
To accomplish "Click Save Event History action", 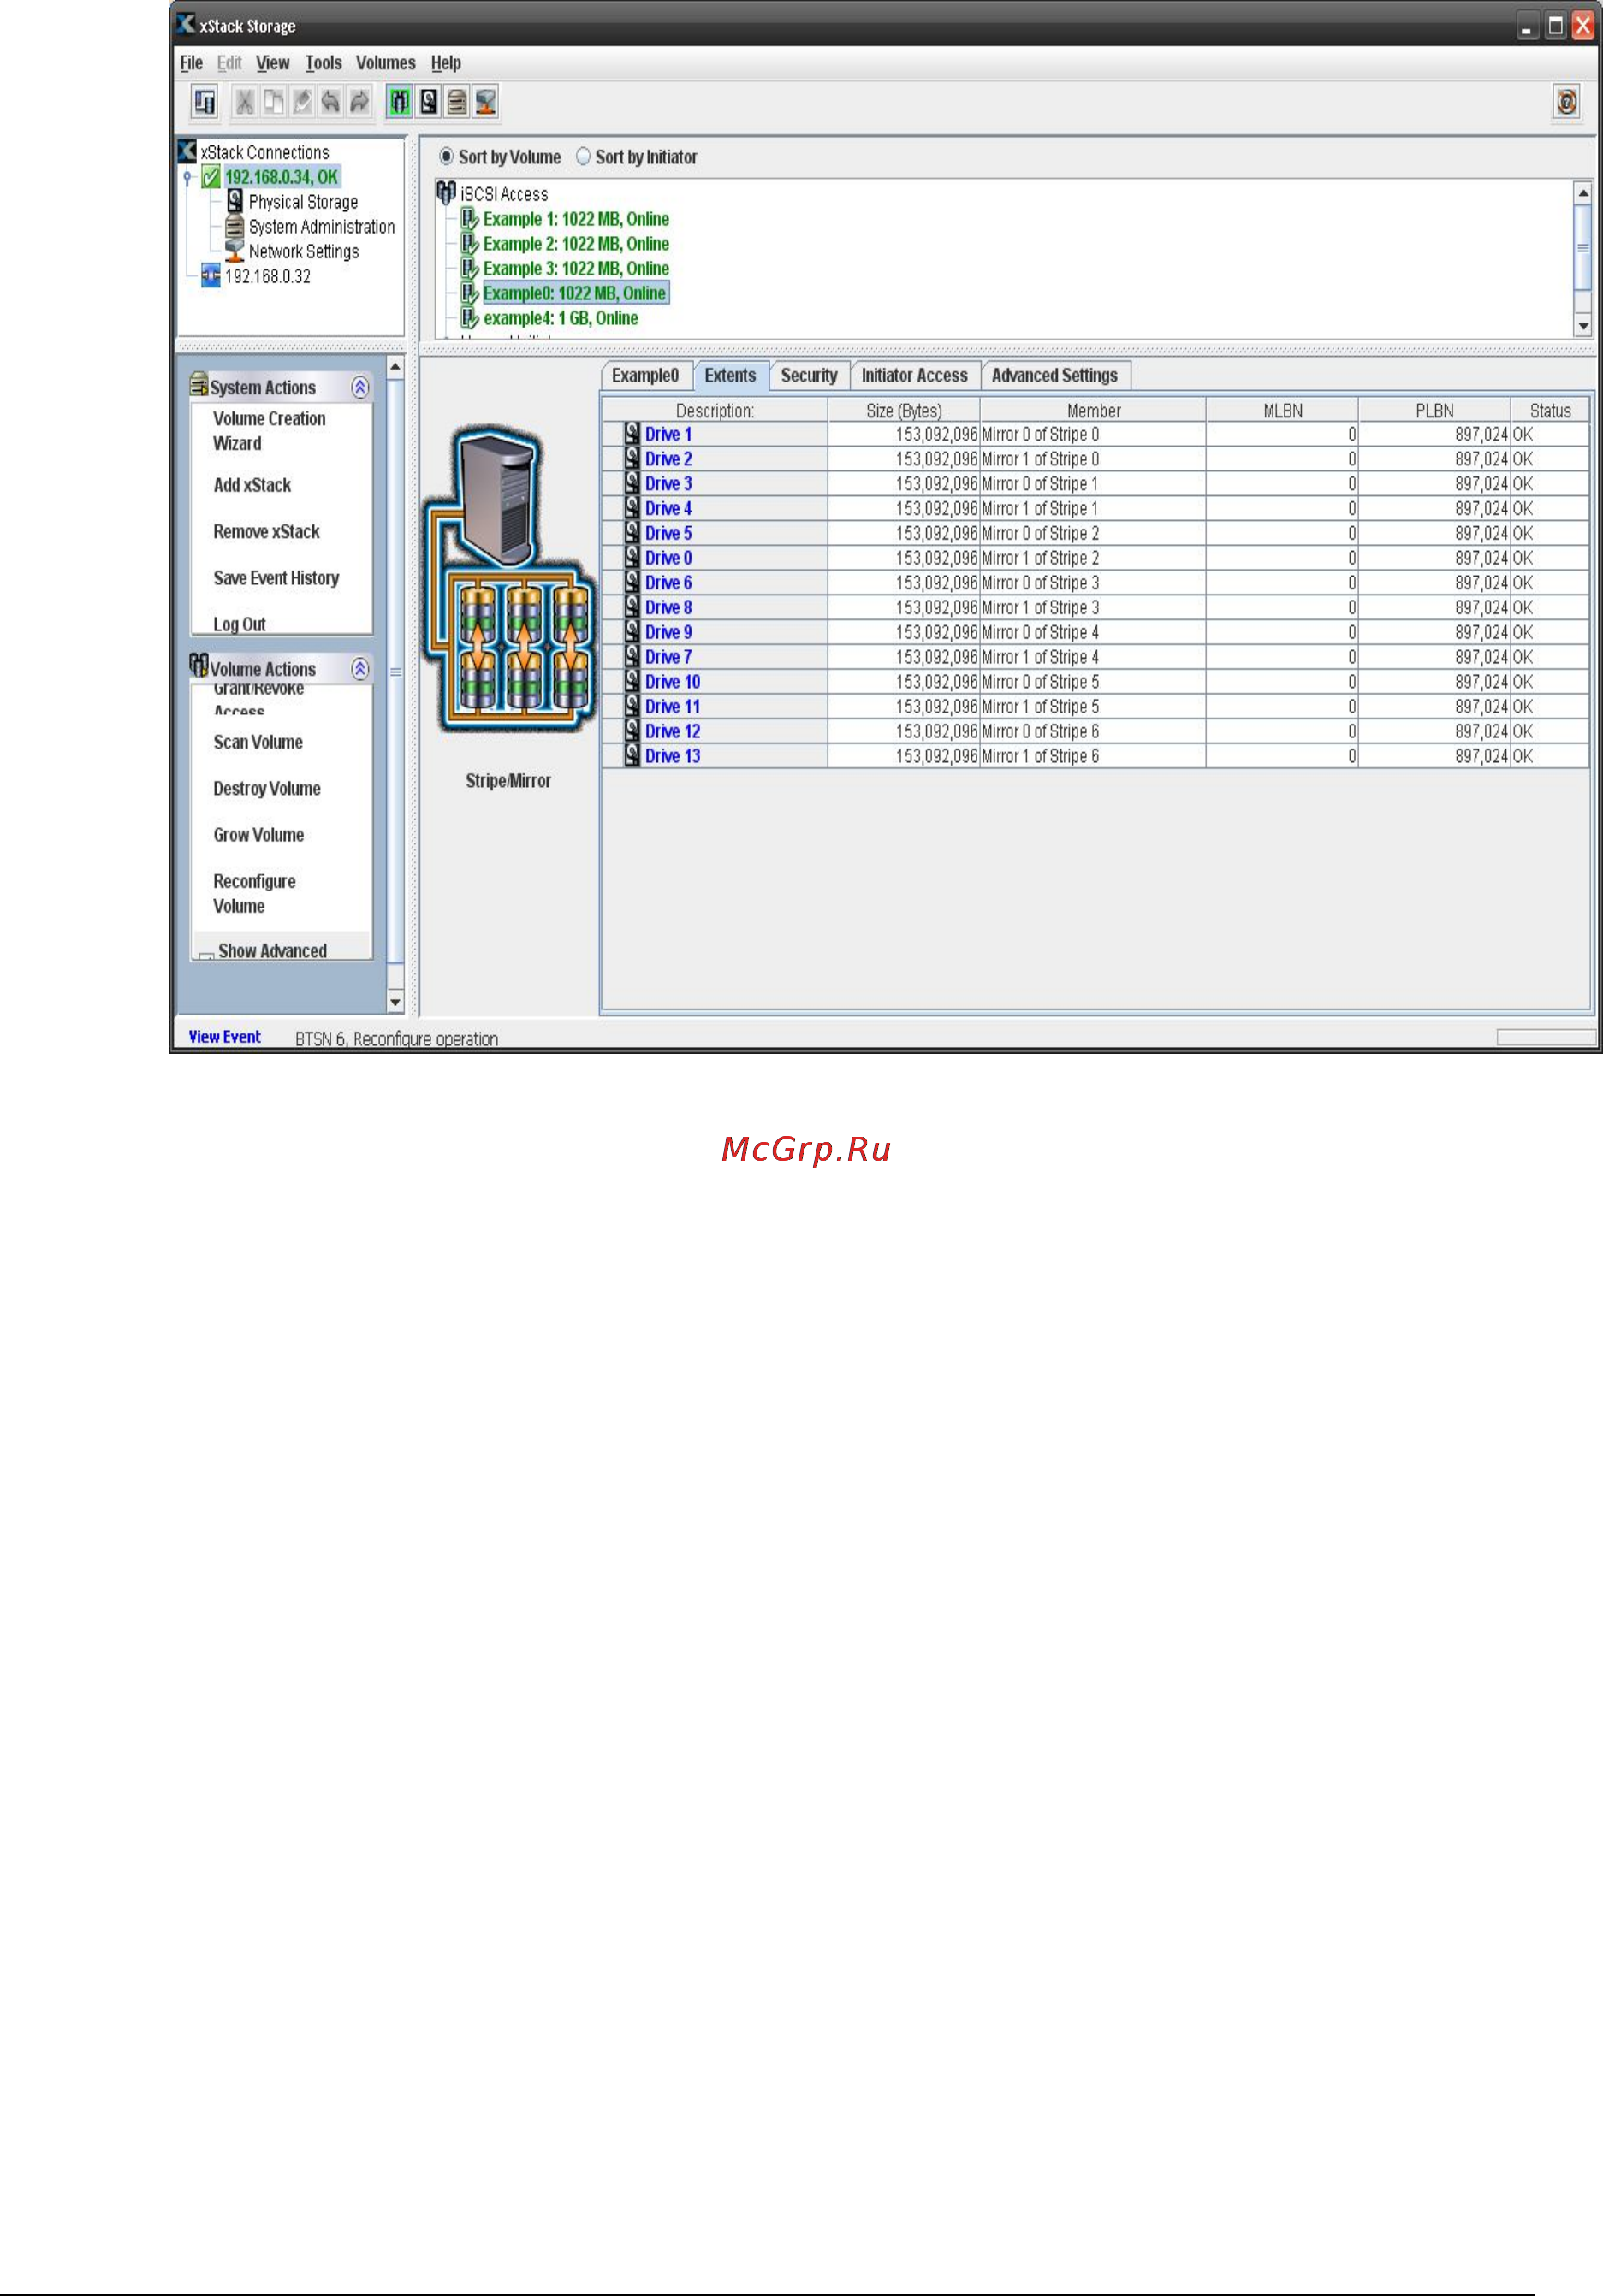I will tap(276, 578).
